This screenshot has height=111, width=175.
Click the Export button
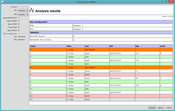(160, 107)
